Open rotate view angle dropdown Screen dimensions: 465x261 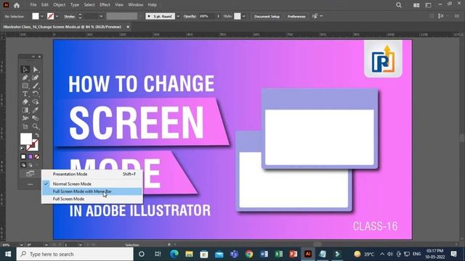pos(46,245)
